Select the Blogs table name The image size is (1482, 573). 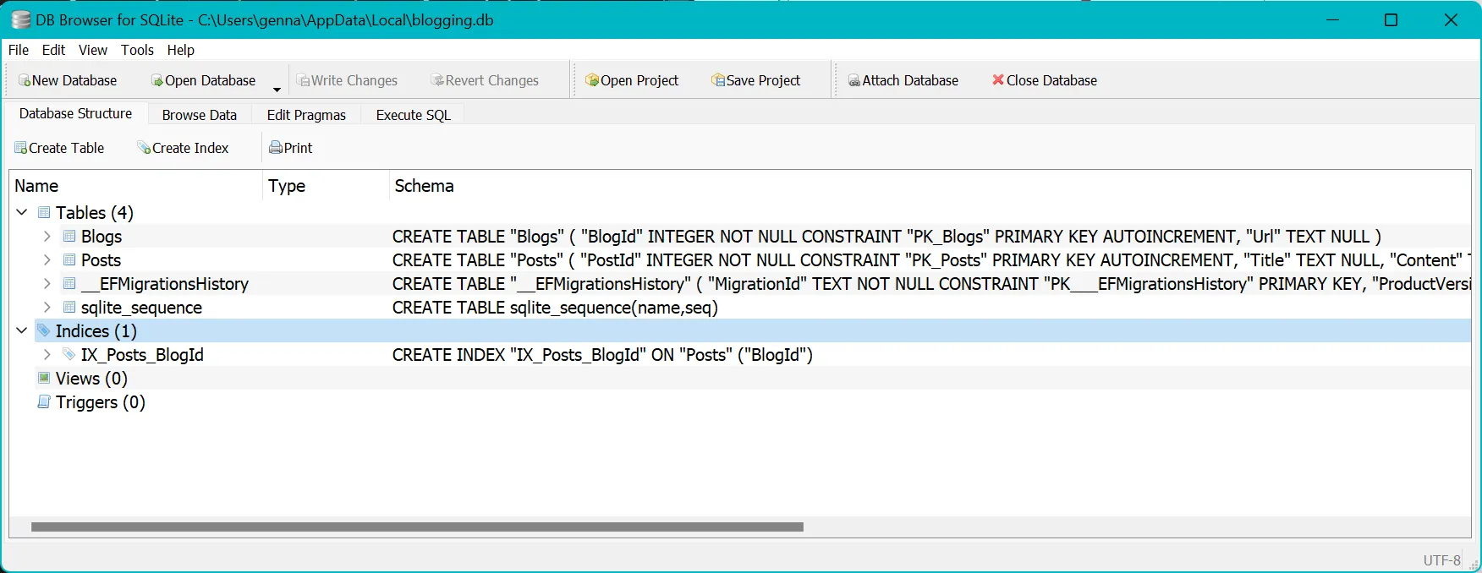pyautogui.click(x=102, y=237)
